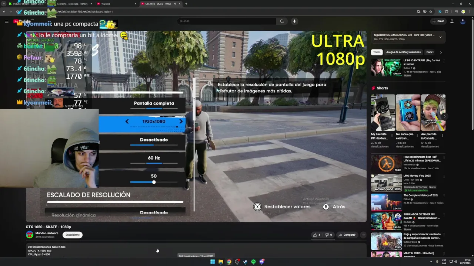Image resolution: width=474 pixels, height=266 pixels.
Task: Open the Chrome extensions puzzle icon
Action: pyautogui.click(x=447, y=11)
